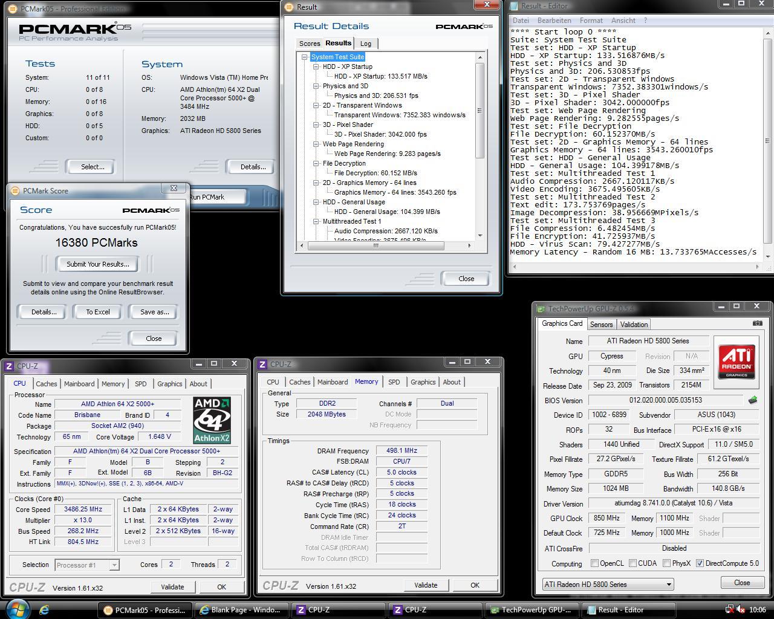
Task: Click the Result window title icon
Action: coord(289,7)
